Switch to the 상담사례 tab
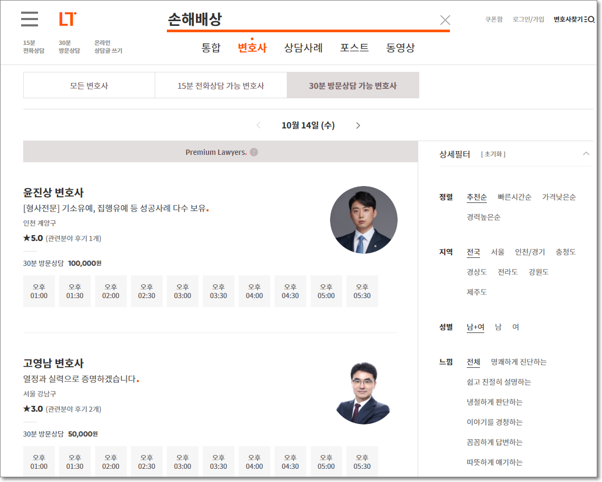 pyautogui.click(x=303, y=48)
